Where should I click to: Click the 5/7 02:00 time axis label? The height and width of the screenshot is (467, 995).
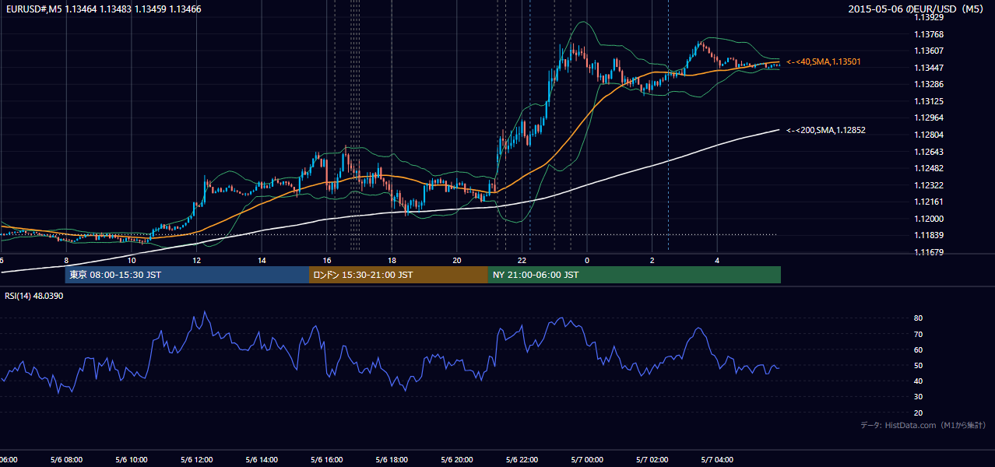tap(652, 460)
